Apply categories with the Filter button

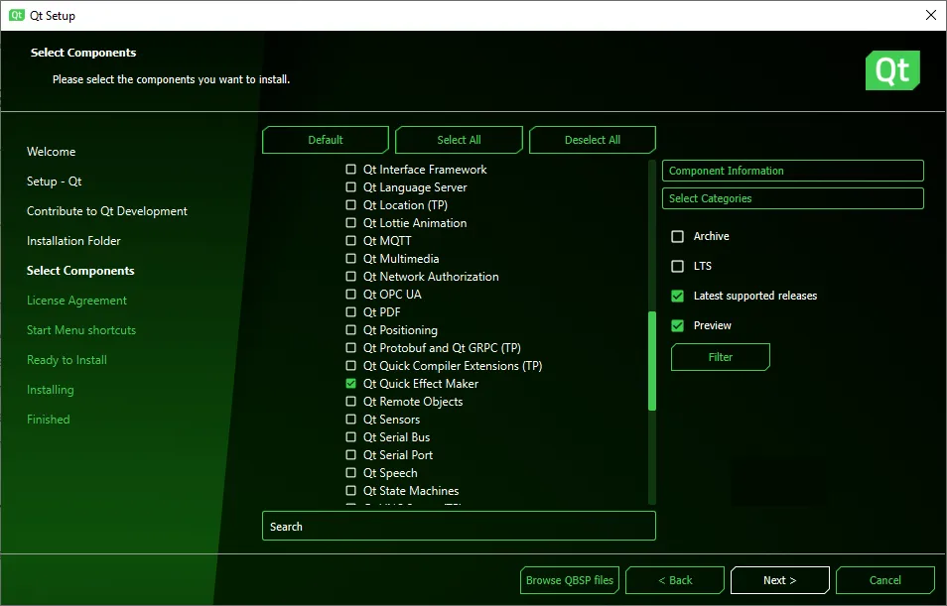(x=721, y=357)
